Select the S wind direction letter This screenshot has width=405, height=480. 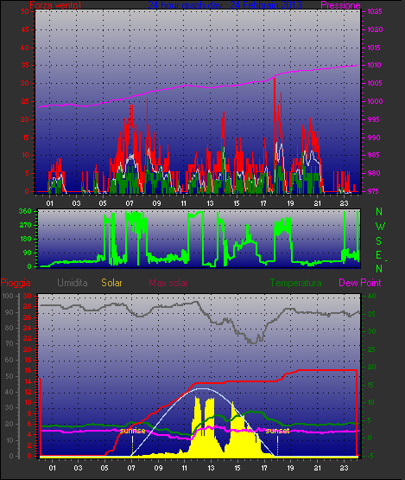pyautogui.click(x=379, y=241)
